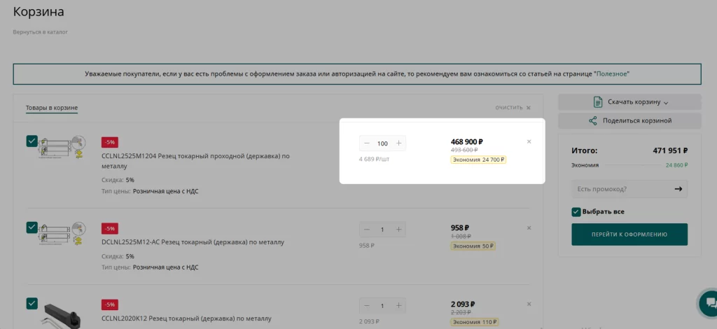Increase quantity of CCLNL2020K12 item

click(398, 306)
